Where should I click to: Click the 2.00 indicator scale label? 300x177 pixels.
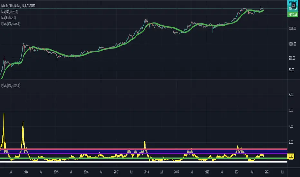pyautogui.click(x=291, y=142)
